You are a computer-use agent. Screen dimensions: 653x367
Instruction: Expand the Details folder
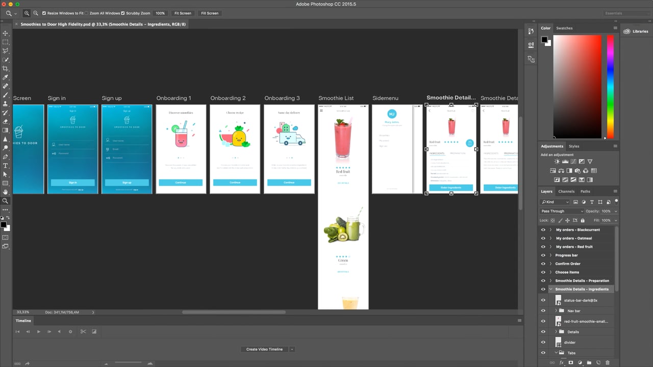(556, 332)
